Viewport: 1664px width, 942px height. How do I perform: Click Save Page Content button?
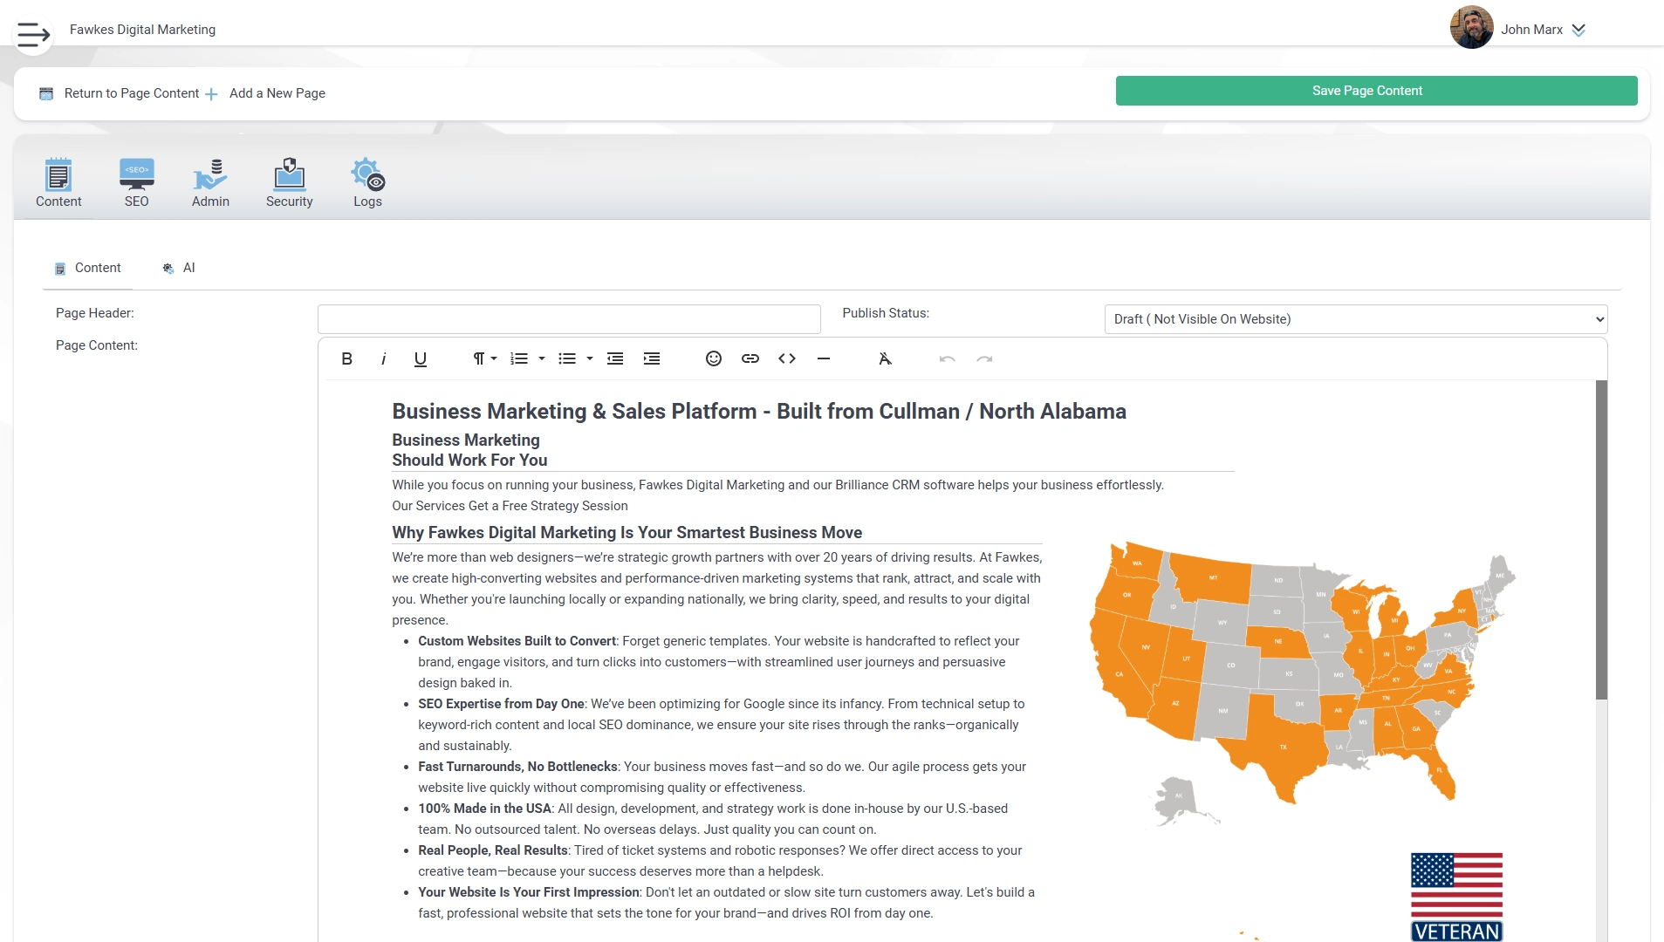pos(1376,91)
